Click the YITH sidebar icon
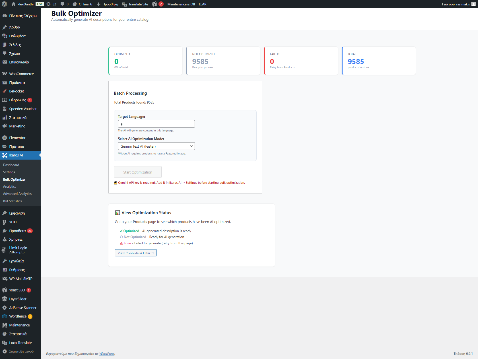Image resolution: width=478 pixels, height=359 pixels. click(x=5, y=222)
